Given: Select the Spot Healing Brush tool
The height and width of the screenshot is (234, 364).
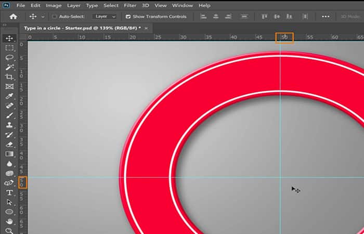Looking at the screenshot, I should point(9,106).
